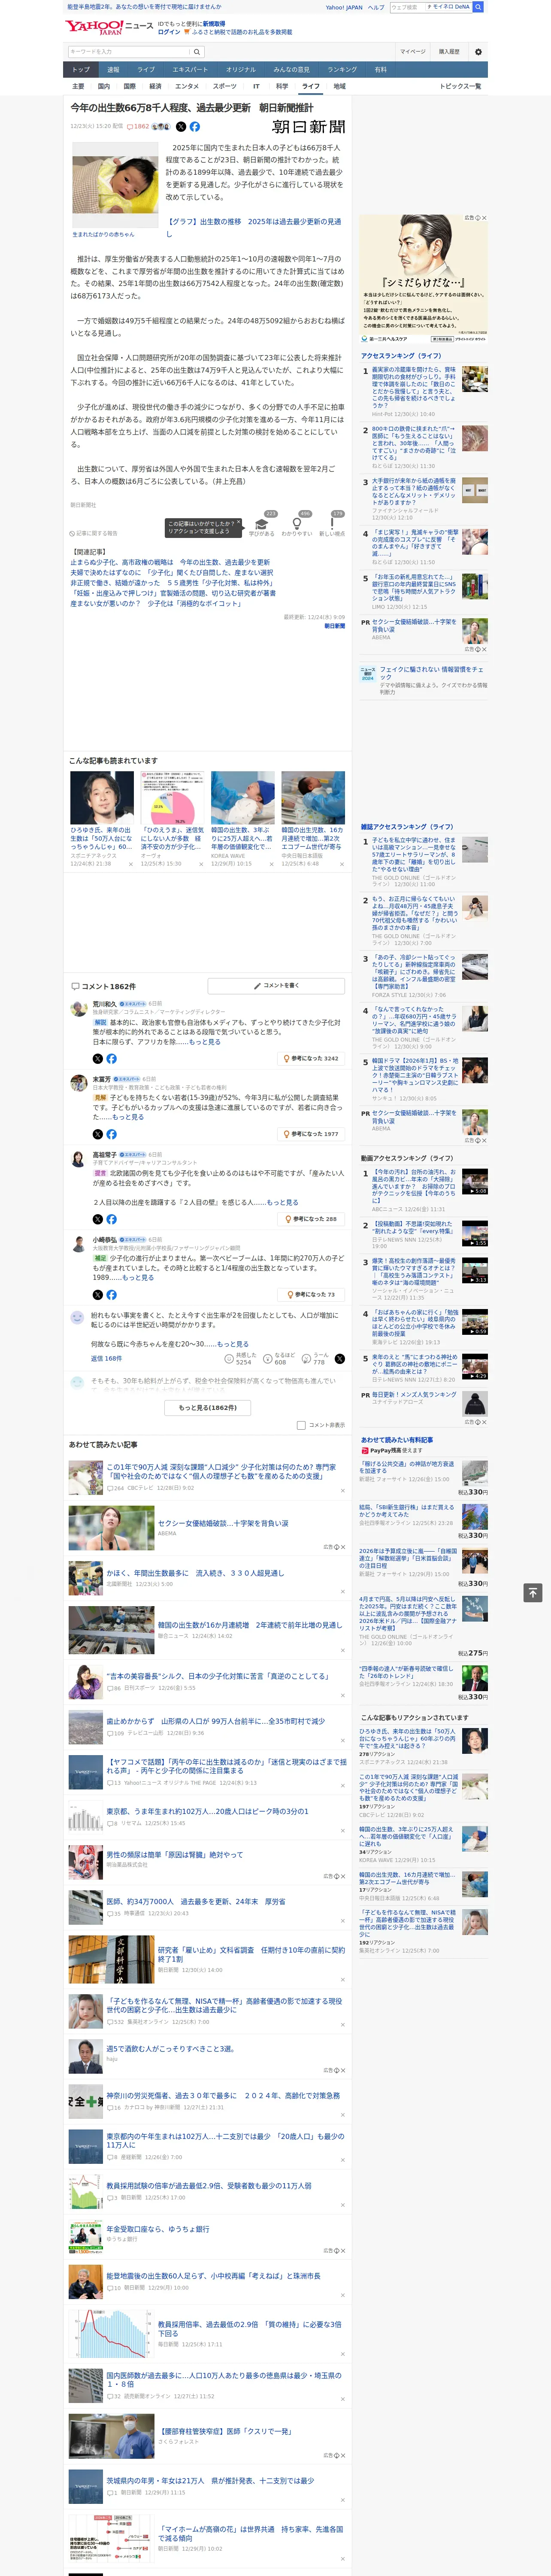Image resolution: width=551 pixels, height=2576 pixels.
Task: Select みんなの意見 tab
Action: point(292,70)
